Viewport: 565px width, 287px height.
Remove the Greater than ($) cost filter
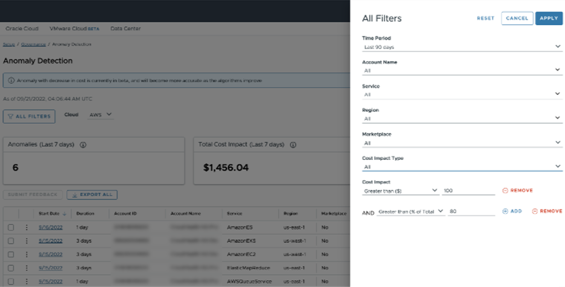(x=518, y=191)
